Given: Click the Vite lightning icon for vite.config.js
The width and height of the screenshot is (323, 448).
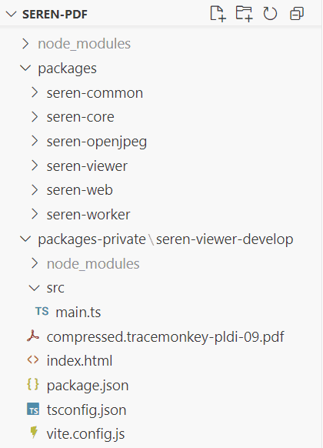Looking at the screenshot, I should click(x=34, y=433).
